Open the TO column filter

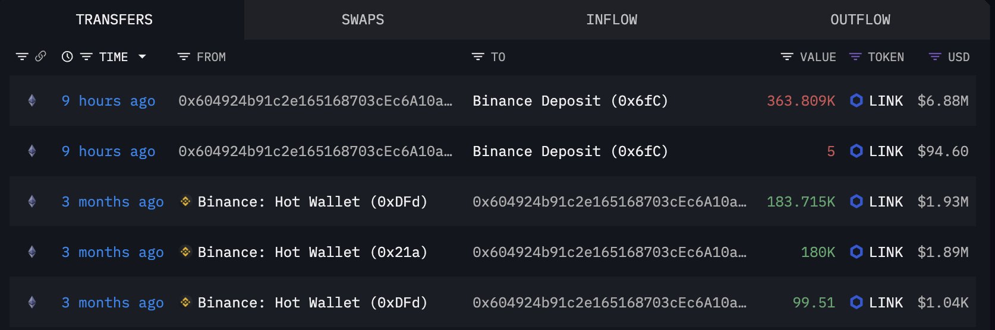478,57
